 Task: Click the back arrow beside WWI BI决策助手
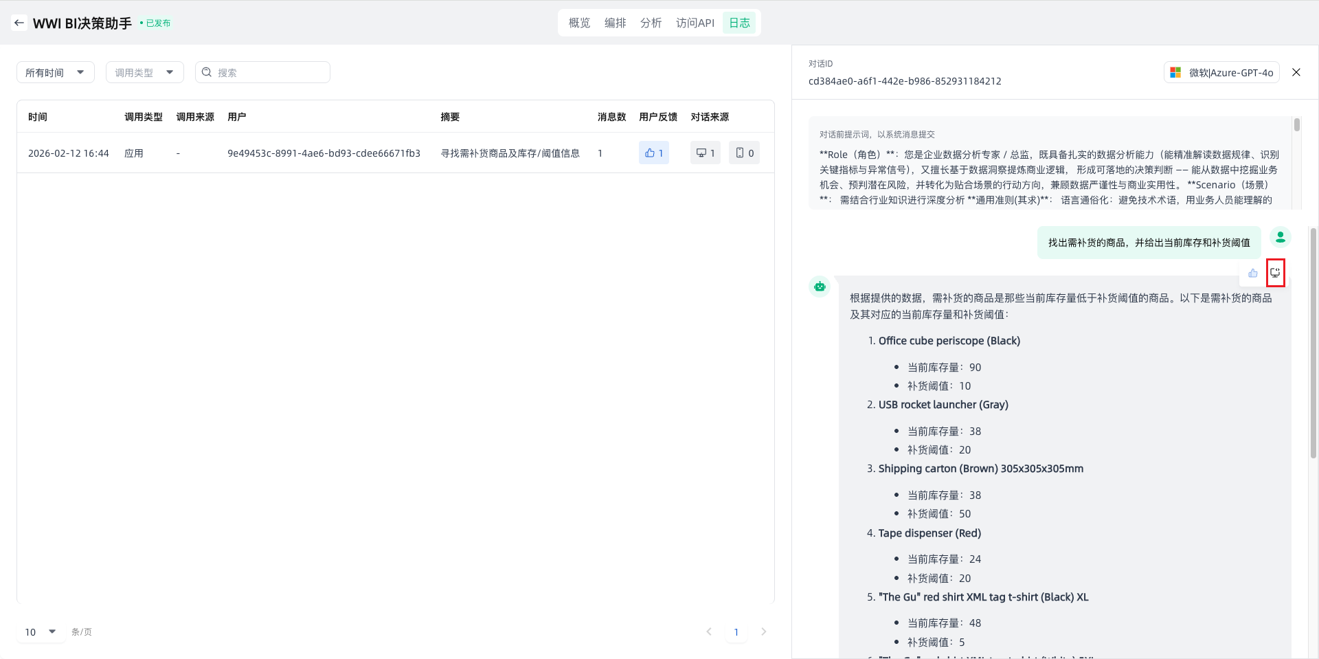[19, 23]
